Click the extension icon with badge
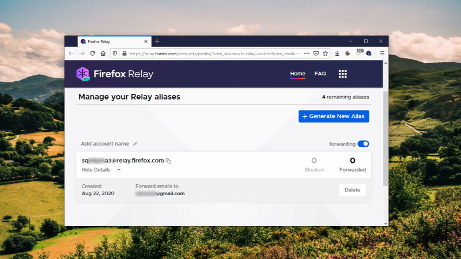The height and width of the screenshot is (259, 461). coord(358,53)
